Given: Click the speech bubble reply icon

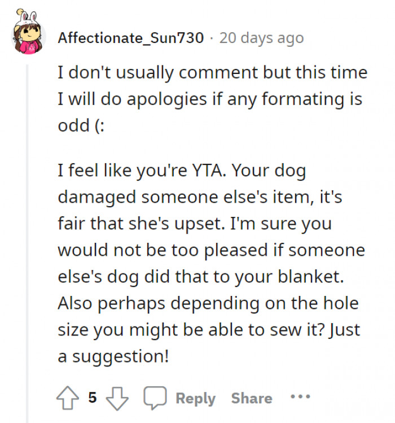Looking at the screenshot, I should pos(153,398).
